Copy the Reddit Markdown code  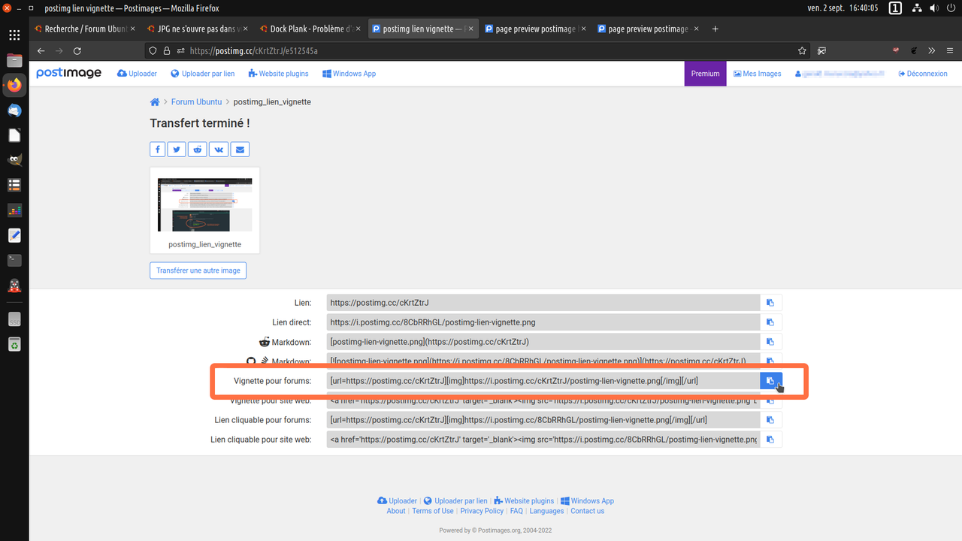click(770, 342)
